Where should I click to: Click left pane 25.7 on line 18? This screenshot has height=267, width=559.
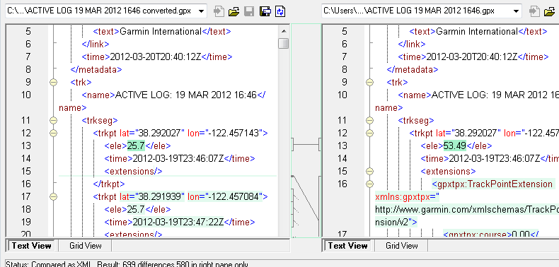[136, 209]
